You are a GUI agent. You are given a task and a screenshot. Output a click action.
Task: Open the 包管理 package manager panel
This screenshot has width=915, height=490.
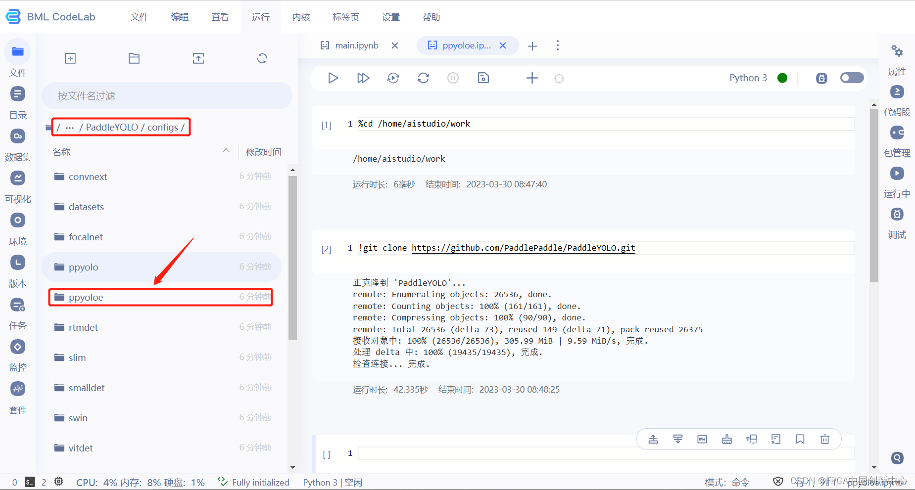coord(897,141)
